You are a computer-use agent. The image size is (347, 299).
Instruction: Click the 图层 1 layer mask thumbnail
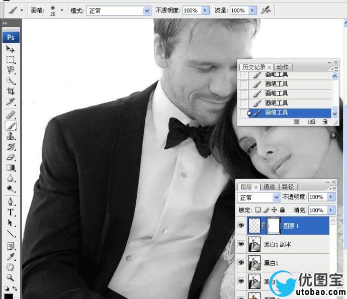(274, 226)
